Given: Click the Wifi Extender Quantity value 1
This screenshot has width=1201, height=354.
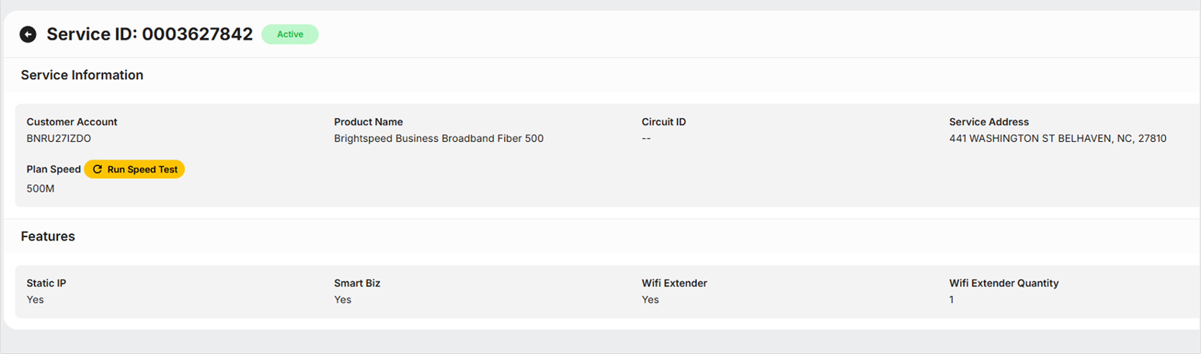Looking at the screenshot, I should pos(952,300).
